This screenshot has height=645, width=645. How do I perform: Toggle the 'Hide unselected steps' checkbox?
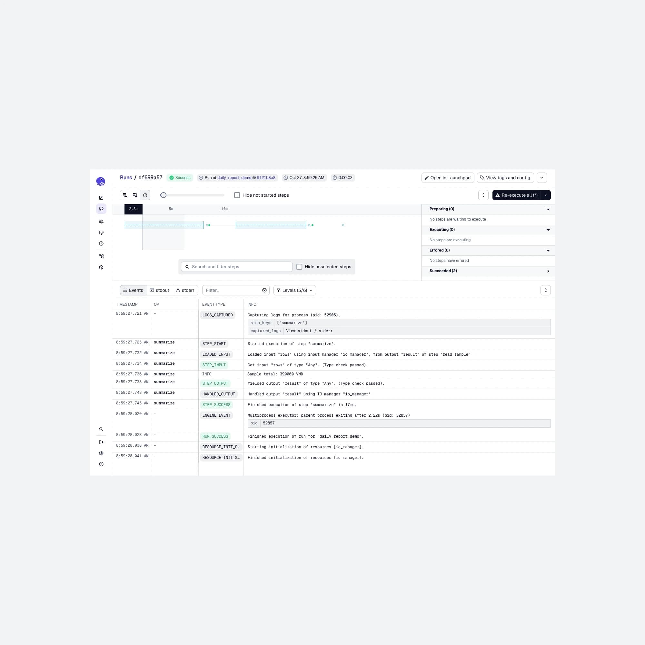click(x=300, y=267)
